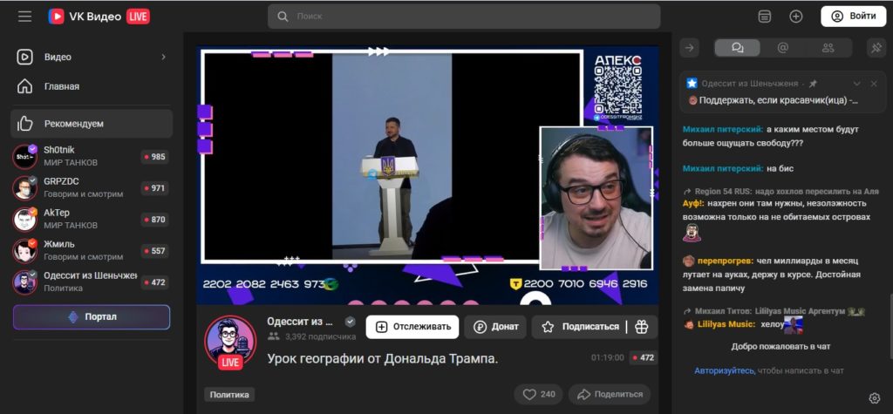This screenshot has height=414, width=893.
Task: Open chat settings gear icon
Action: point(874,397)
